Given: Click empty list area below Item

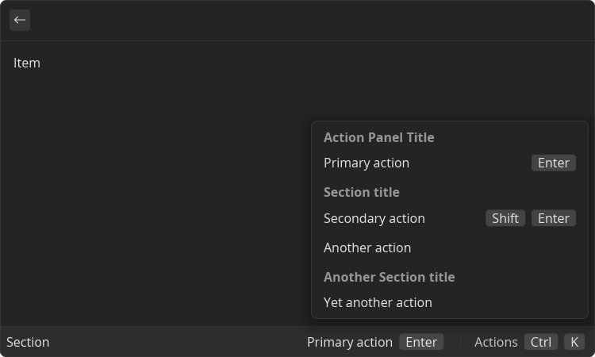Looking at the screenshot, I should (x=152, y=198).
